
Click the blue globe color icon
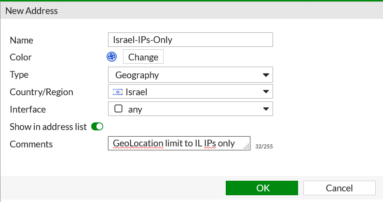pyautogui.click(x=111, y=57)
